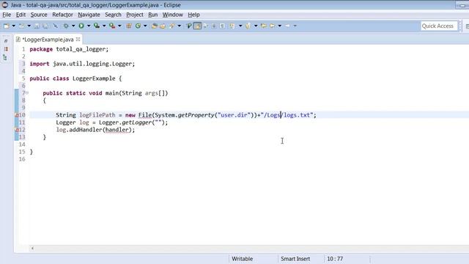
Task: Open the Refactor menu
Action: pyautogui.click(x=62, y=15)
